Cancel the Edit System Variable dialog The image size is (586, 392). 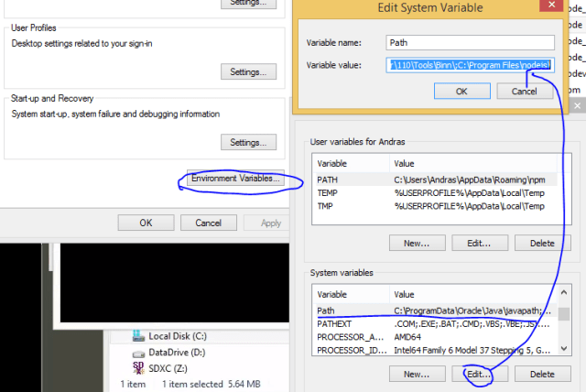525,91
